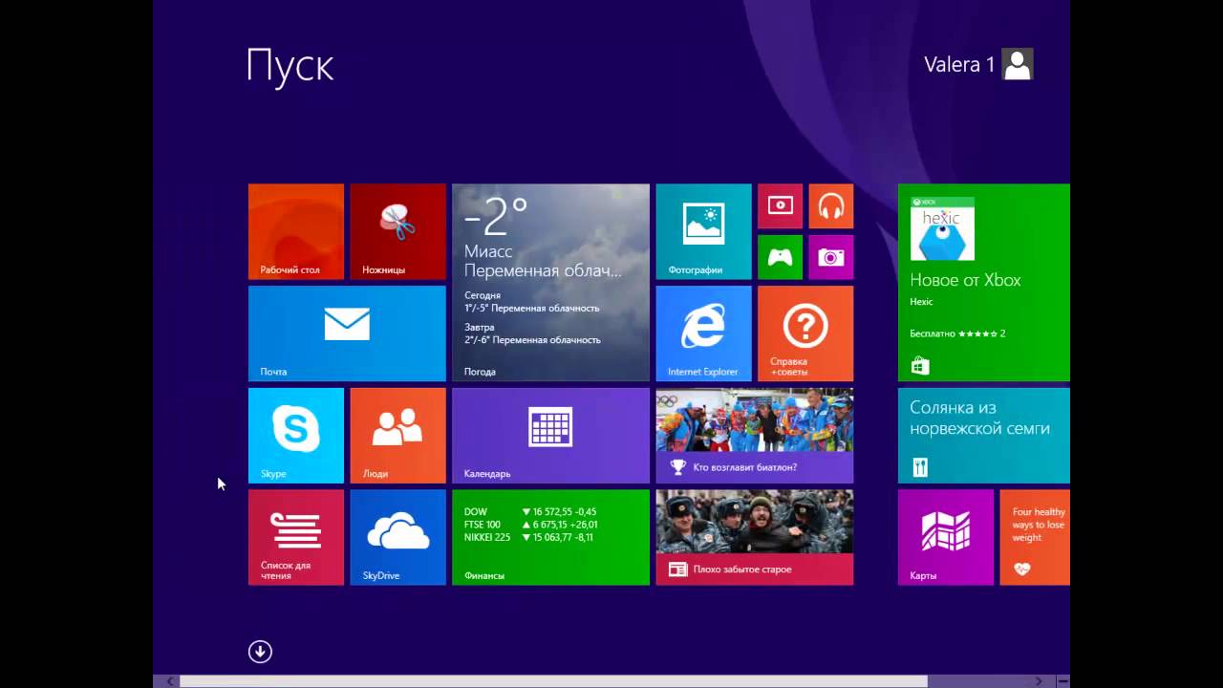Open the Почта mail tile
1223x688 pixels.
[347, 333]
